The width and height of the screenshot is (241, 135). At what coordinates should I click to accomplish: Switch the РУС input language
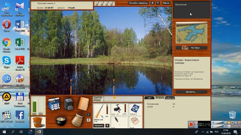217,132
